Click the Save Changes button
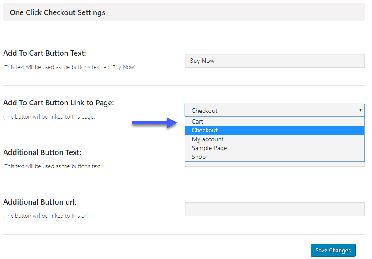This screenshot has width=372, height=259. (x=333, y=250)
